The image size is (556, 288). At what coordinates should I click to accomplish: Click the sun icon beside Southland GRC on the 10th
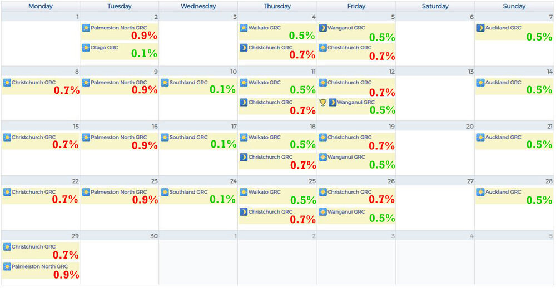[x=165, y=83]
